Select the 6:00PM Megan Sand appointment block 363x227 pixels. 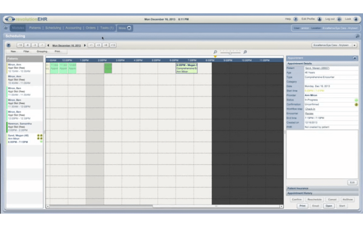(186, 68)
